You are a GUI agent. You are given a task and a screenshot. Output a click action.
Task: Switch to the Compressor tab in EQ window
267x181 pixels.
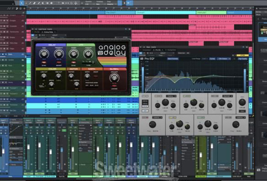coord(146,50)
